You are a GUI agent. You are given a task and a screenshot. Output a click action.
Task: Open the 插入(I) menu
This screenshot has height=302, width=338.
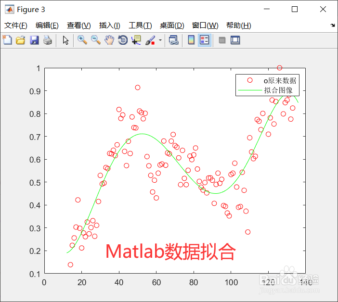(109, 25)
